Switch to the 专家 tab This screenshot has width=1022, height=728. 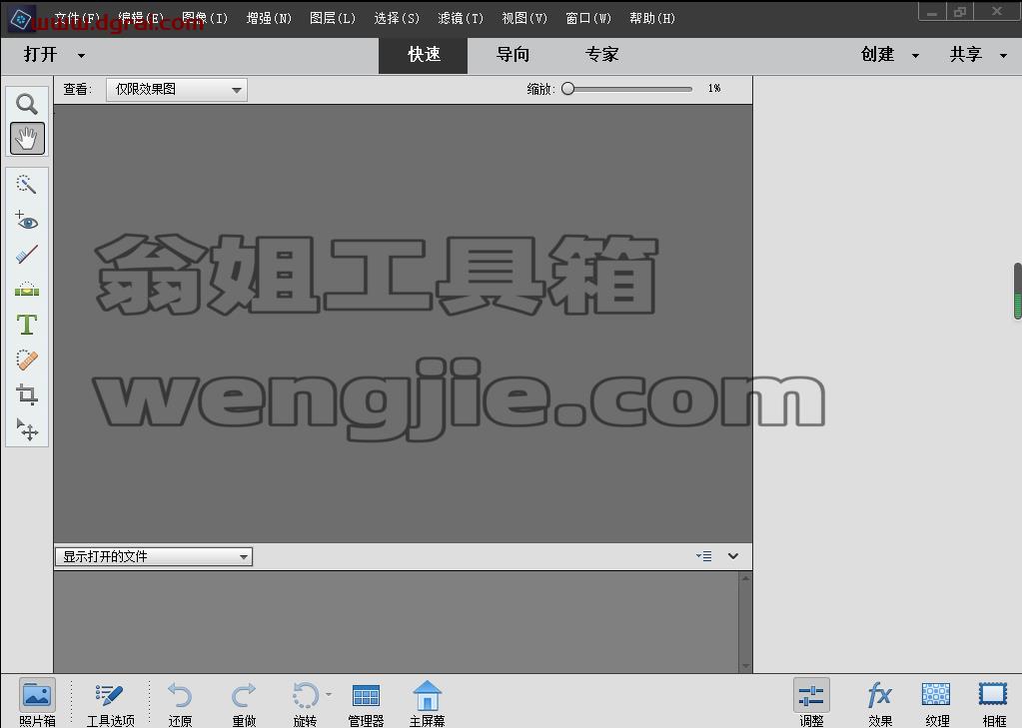[x=601, y=55]
